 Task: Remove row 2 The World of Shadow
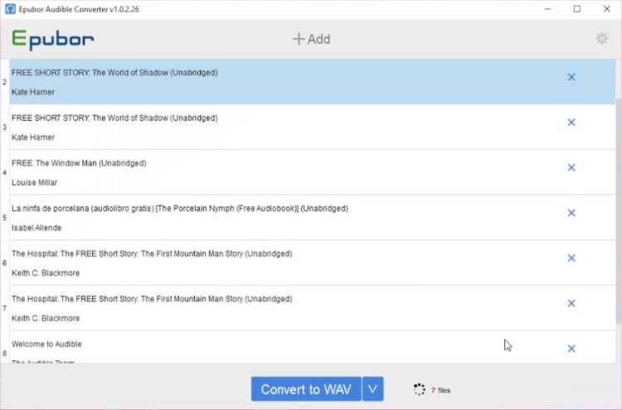point(571,77)
